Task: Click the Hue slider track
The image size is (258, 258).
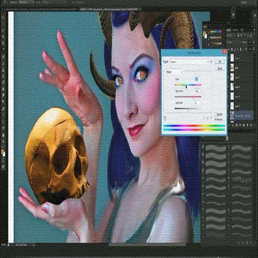Action: click(188, 85)
